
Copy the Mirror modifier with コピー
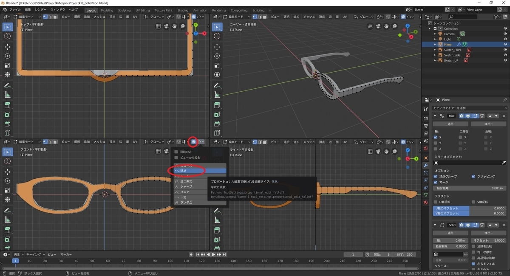click(488, 124)
